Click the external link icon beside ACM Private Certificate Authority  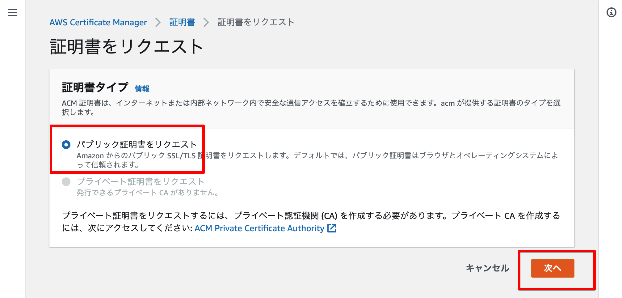click(332, 228)
